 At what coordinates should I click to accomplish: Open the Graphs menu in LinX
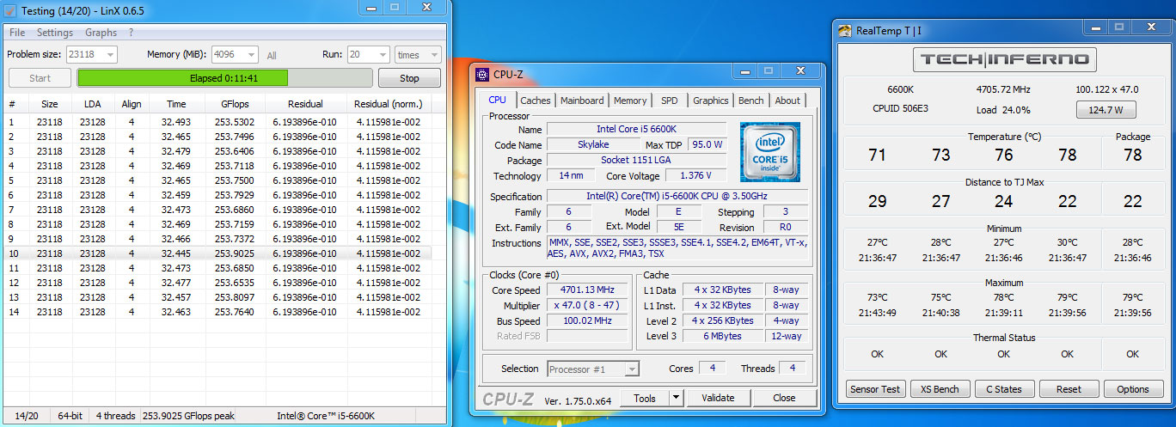click(x=101, y=33)
